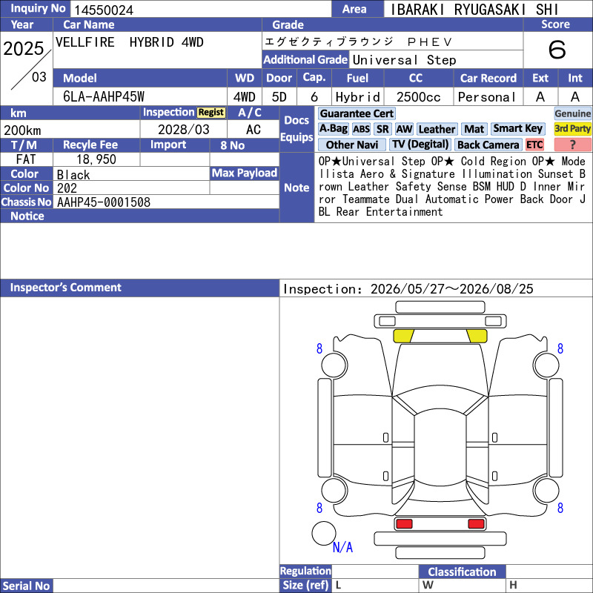Image resolution: width=593 pixels, height=593 pixels.
Task: Select the Leather equipment tag
Action: (x=437, y=129)
